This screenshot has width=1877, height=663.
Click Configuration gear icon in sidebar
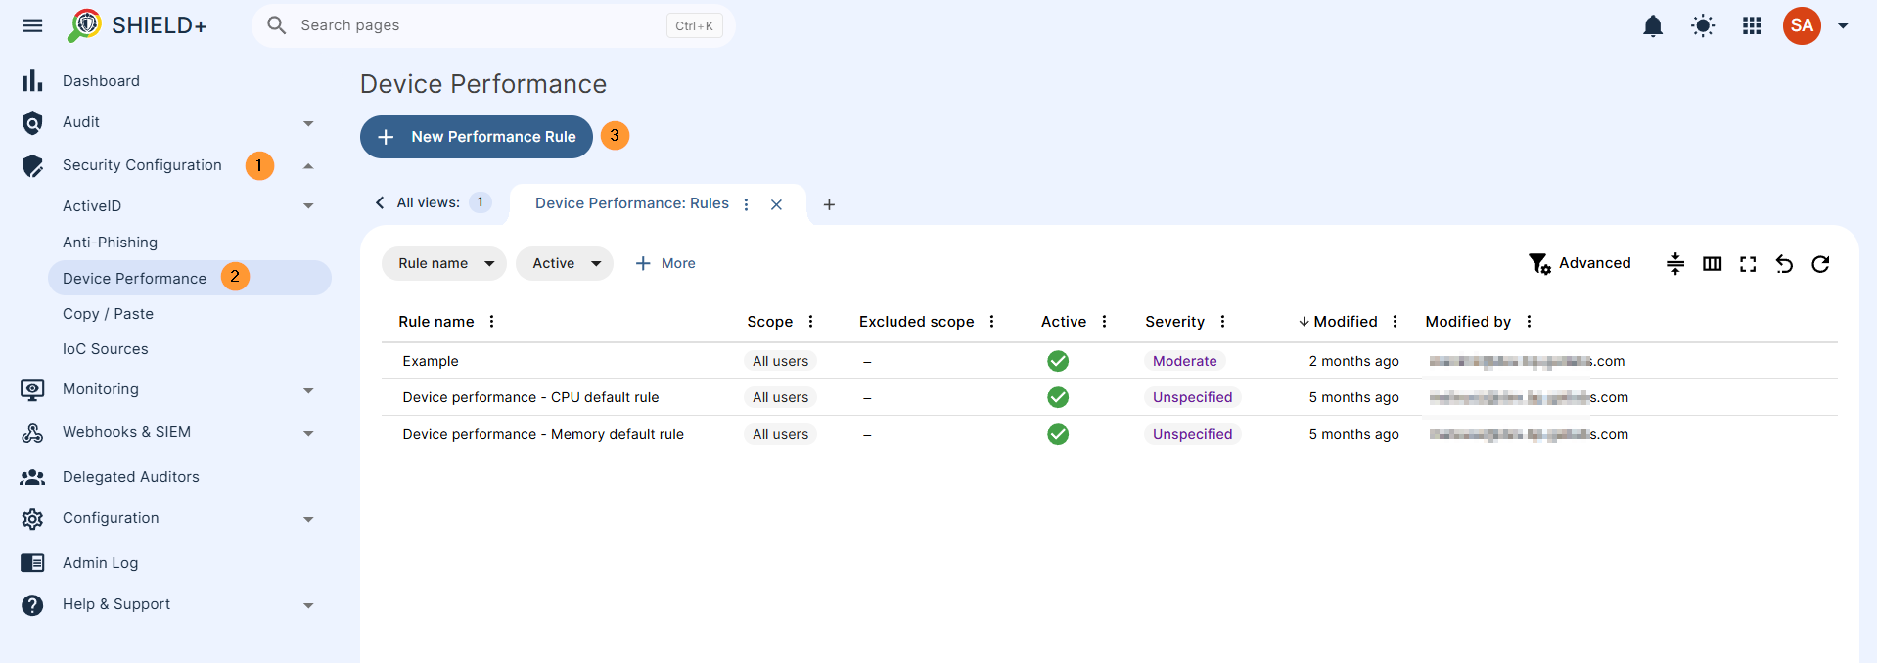coord(32,519)
